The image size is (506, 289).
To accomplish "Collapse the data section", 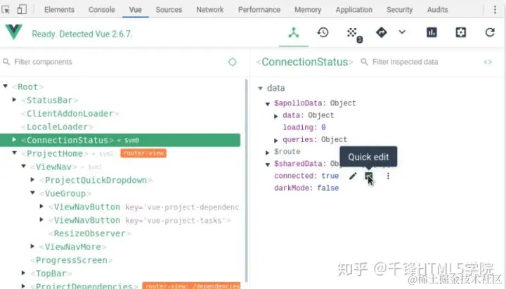I will (261, 88).
